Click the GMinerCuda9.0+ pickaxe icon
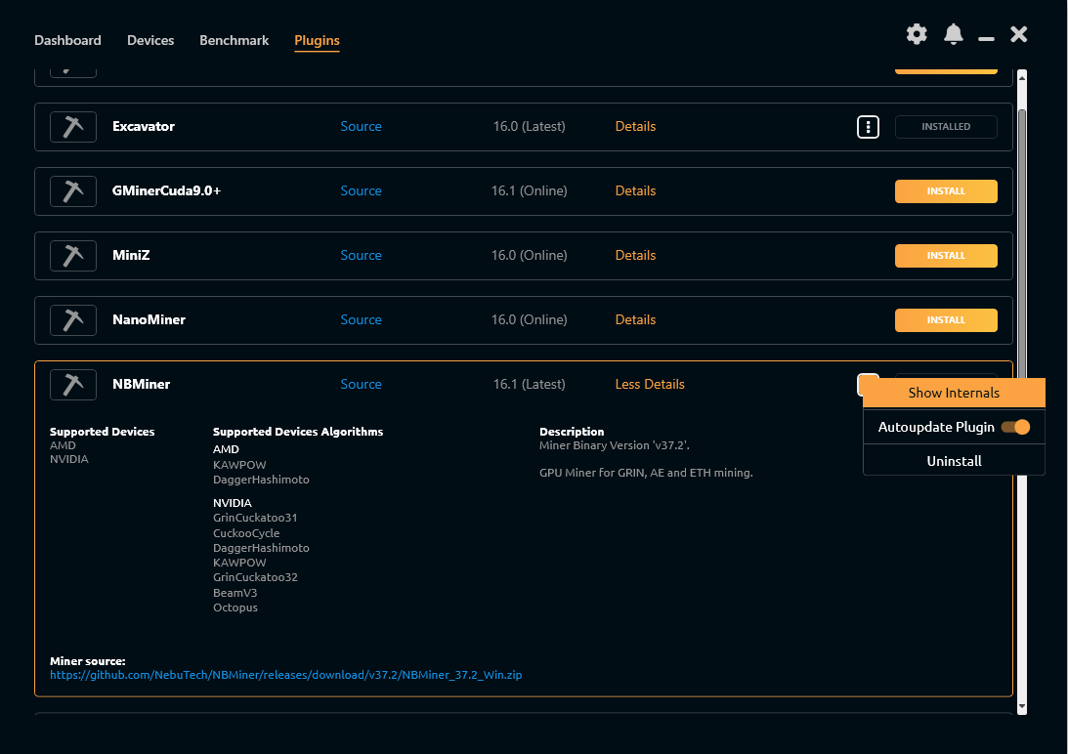 (73, 191)
